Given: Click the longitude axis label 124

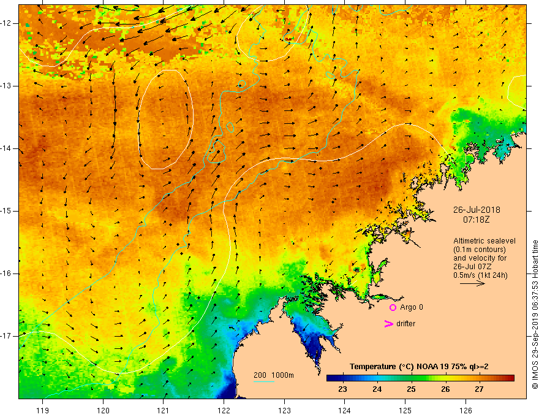Looking at the screenshot, I should 345,410.
